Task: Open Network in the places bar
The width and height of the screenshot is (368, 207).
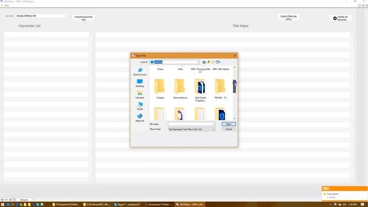Action: click(140, 118)
